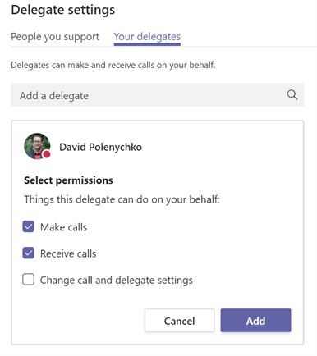Click the Cancel button
Viewport: 317px width, 356px height.
179,321
